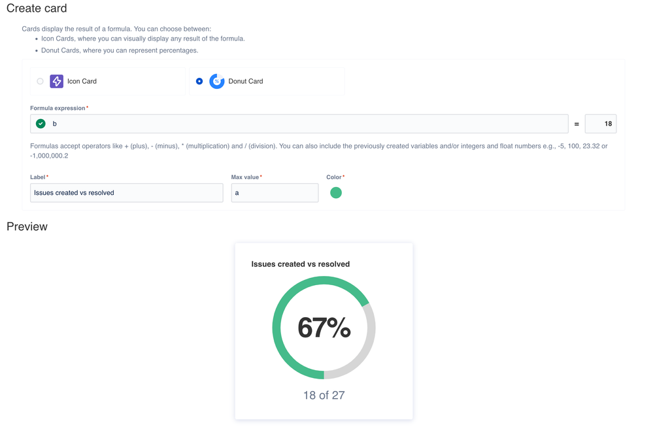Click the Max value field label
Screen dimensions: 653x427
pyautogui.click(x=245, y=177)
